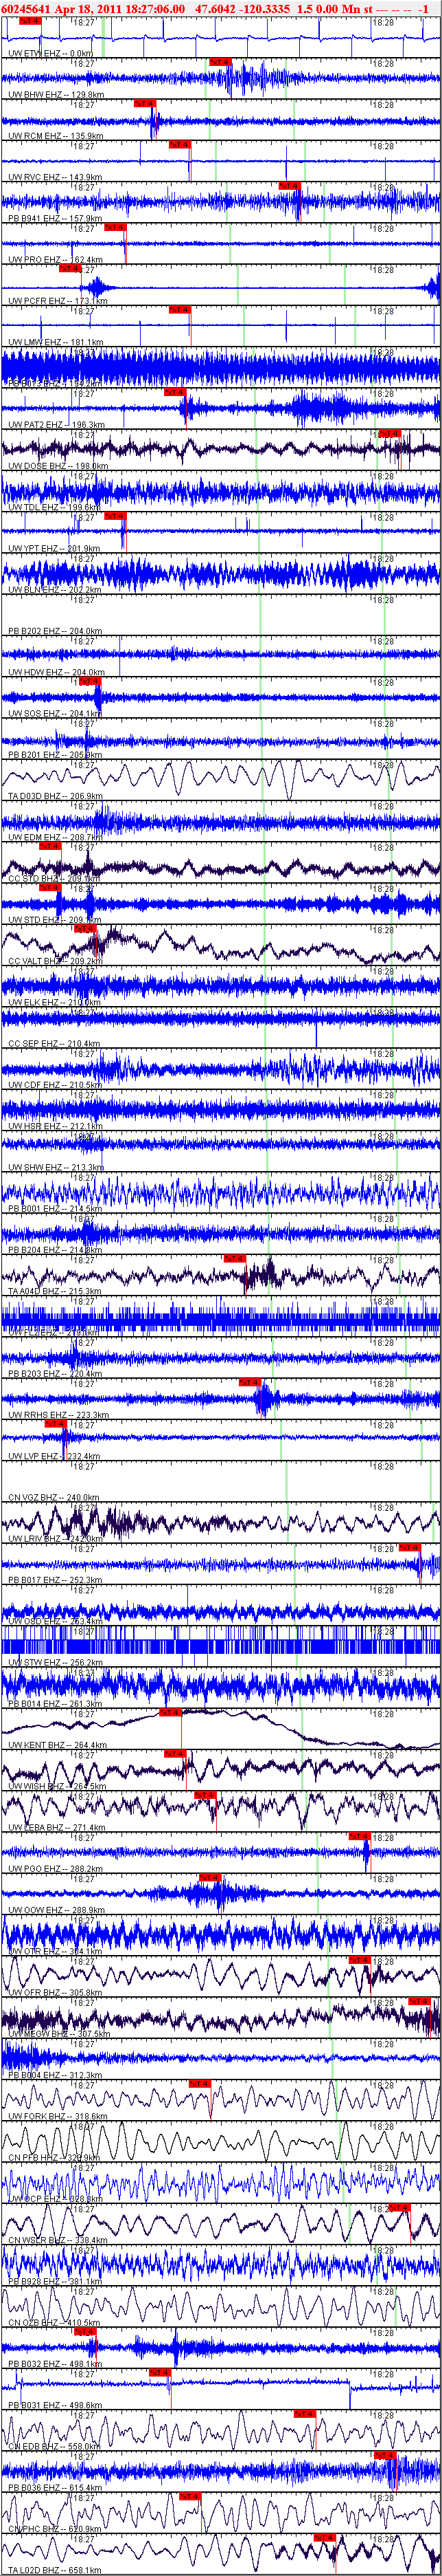
Task: Select the label 'PB B203 EHZ -- 220.4km'
Action: tap(56, 1373)
